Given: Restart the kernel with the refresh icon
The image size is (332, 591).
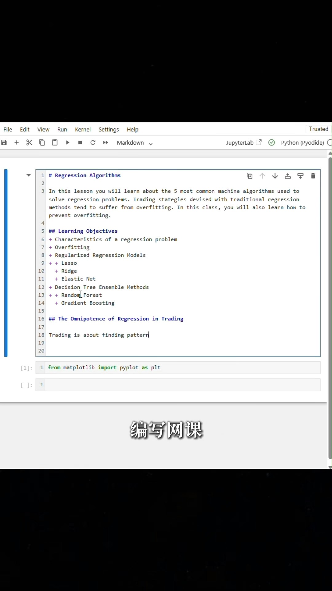Looking at the screenshot, I should point(93,143).
